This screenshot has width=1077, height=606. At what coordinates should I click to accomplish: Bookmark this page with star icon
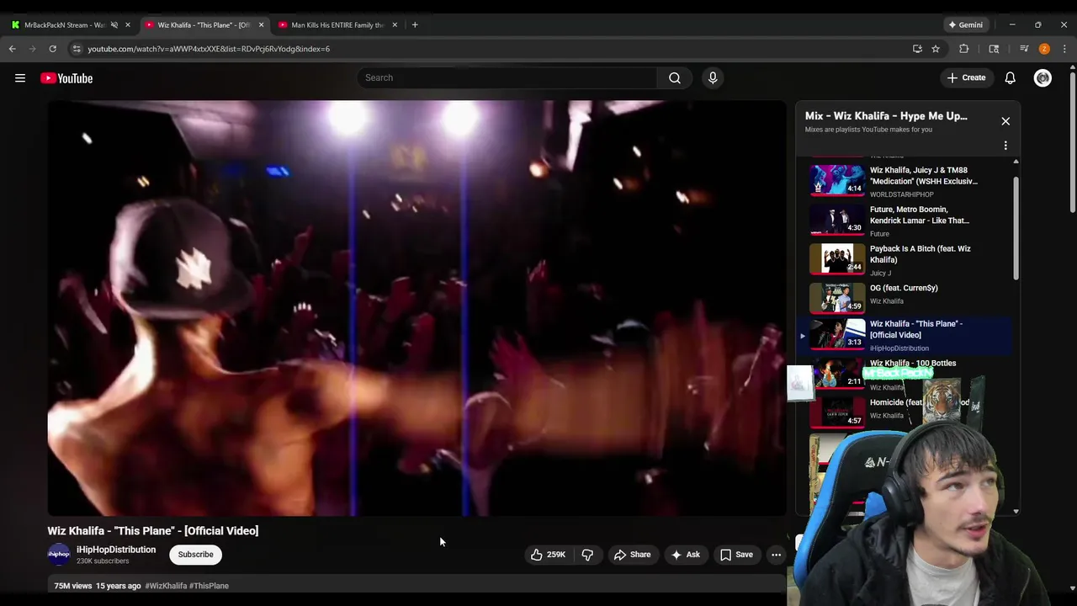coord(936,49)
